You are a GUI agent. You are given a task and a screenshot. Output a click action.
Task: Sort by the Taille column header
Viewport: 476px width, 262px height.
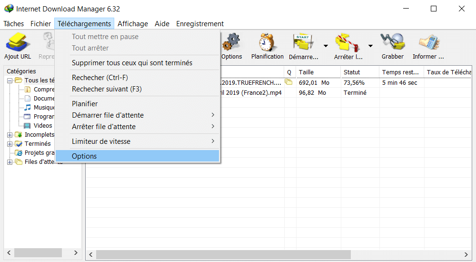tap(318, 72)
